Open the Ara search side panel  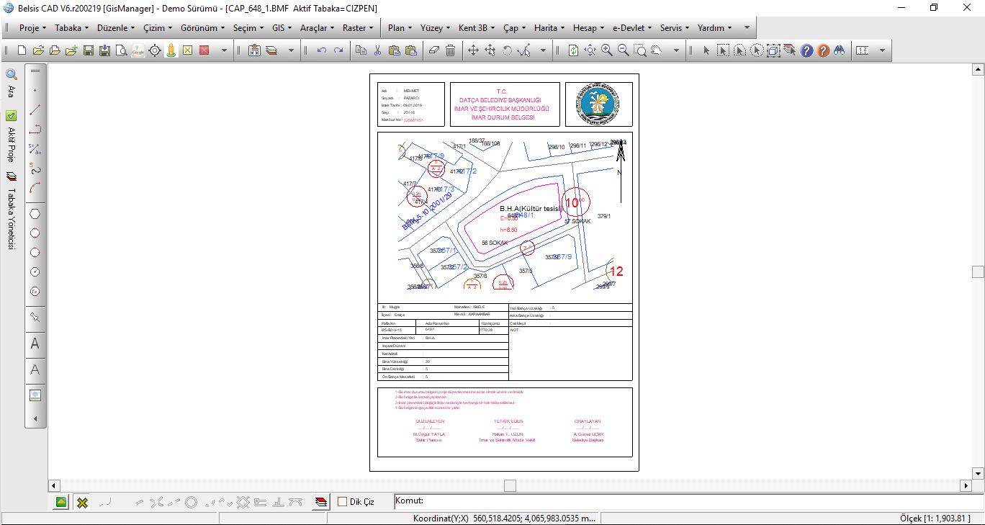pyautogui.click(x=11, y=83)
